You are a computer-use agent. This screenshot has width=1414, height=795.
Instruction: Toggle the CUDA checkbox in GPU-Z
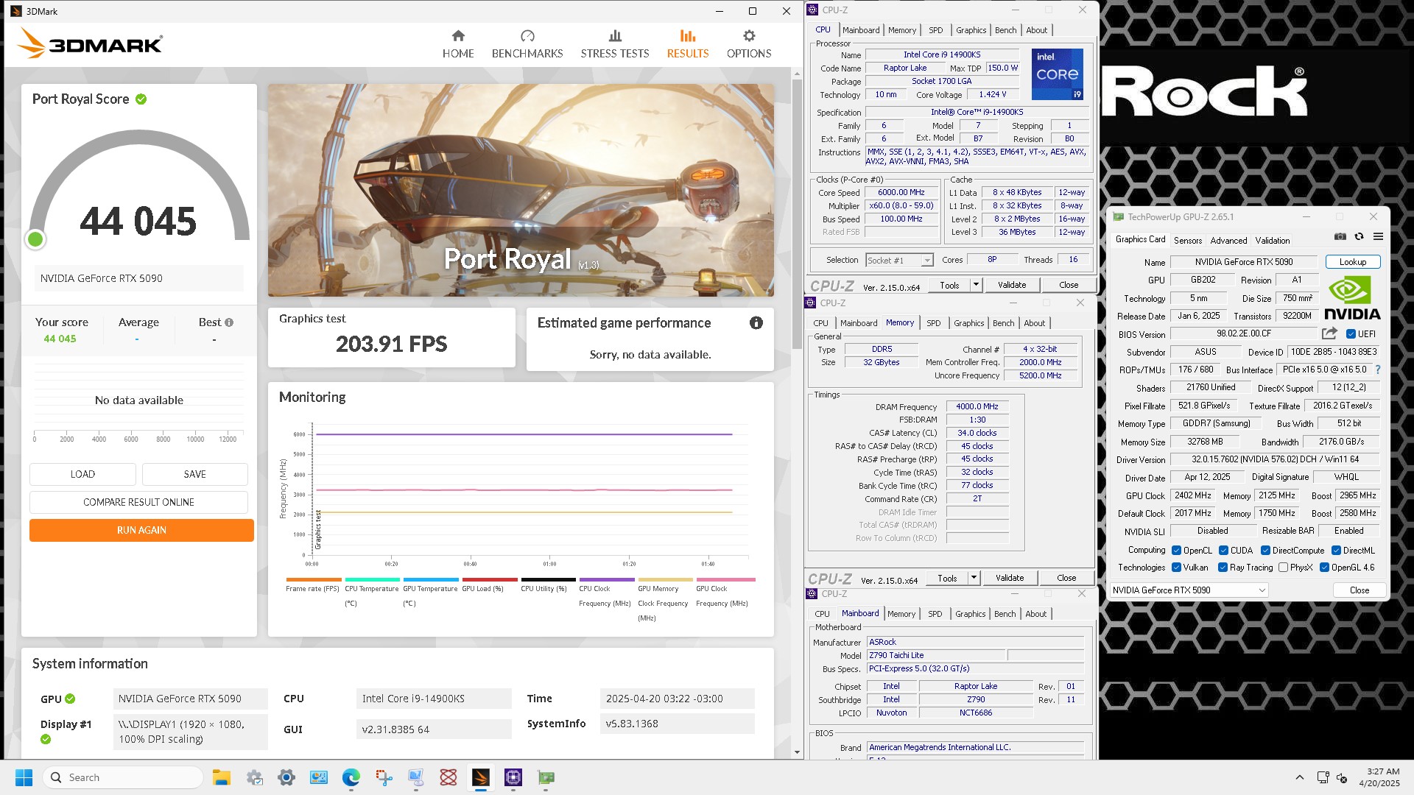pyautogui.click(x=1223, y=551)
